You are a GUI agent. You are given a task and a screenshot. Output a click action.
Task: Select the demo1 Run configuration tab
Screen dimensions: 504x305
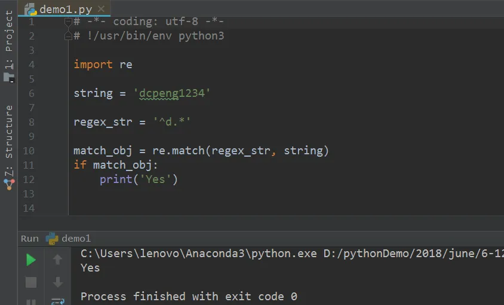[x=68, y=239]
